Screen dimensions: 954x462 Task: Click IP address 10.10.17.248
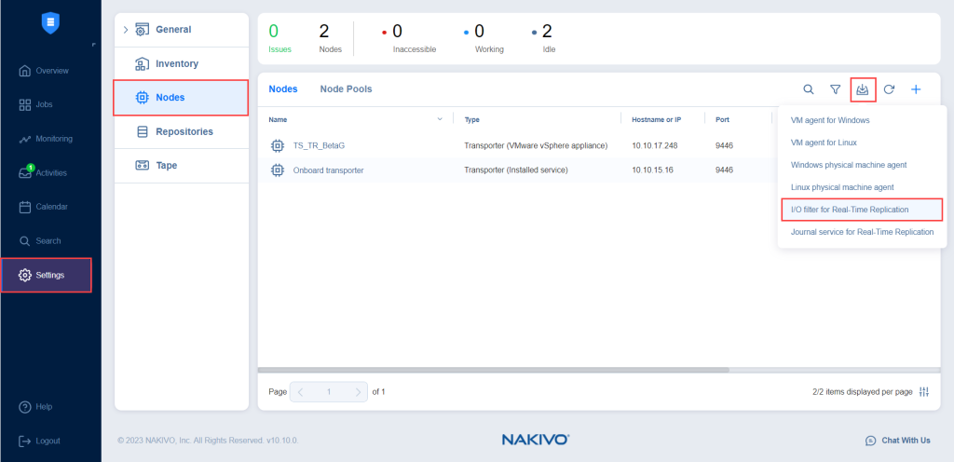(x=655, y=146)
